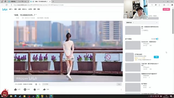Open the recommended video titled Queencard
This screenshot has width=174, height=98.
(x=149, y=42)
